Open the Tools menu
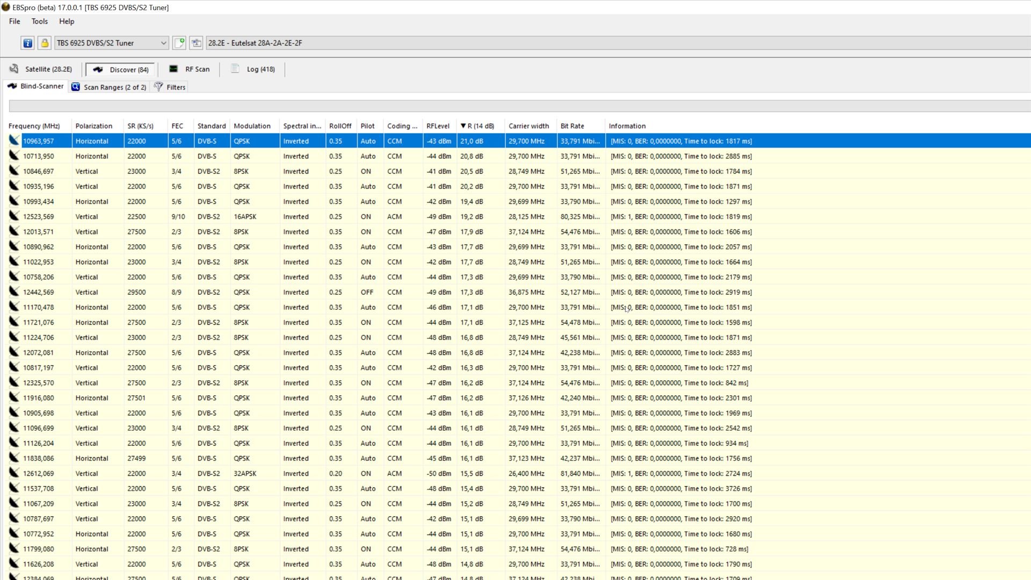Screen dimensions: 1031x580 click(x=39, y=21)
